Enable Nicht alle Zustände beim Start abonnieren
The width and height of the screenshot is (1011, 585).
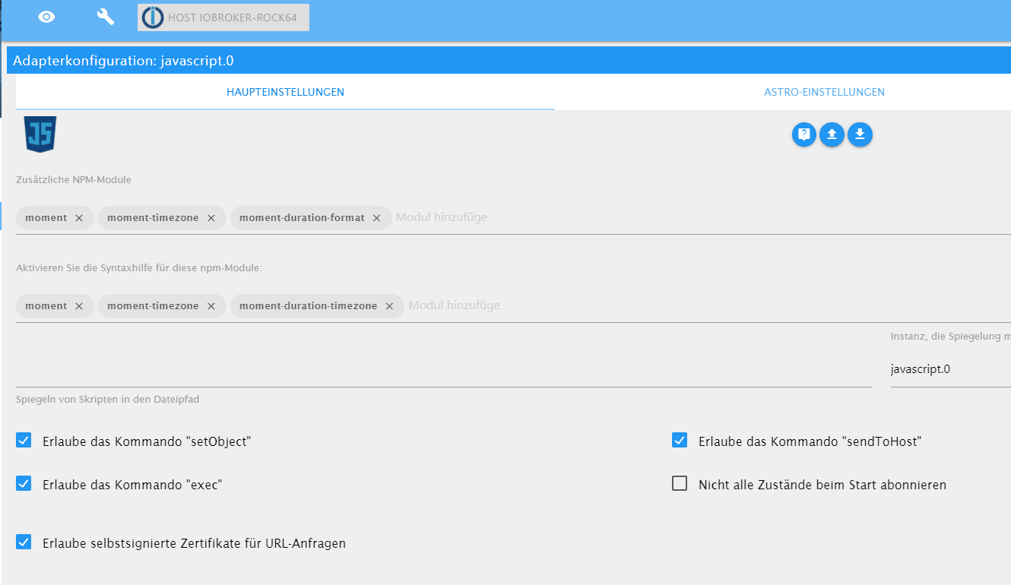coord(680,483)
